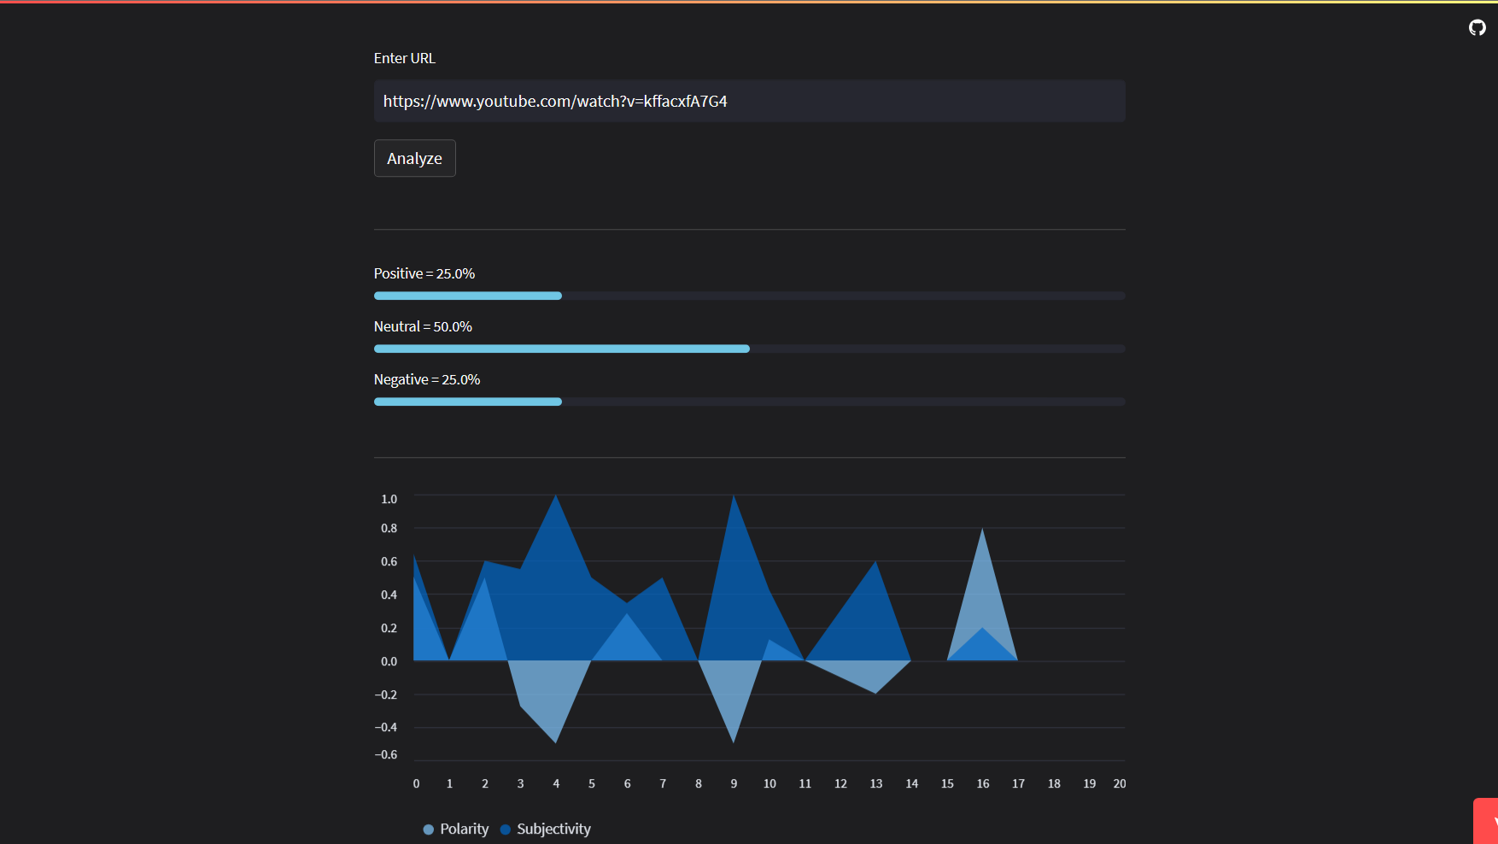Viewport: 1498px width, 844px height.
Task: Click the red widget at bottom-right corner
Action: (x=1486, y=821)
